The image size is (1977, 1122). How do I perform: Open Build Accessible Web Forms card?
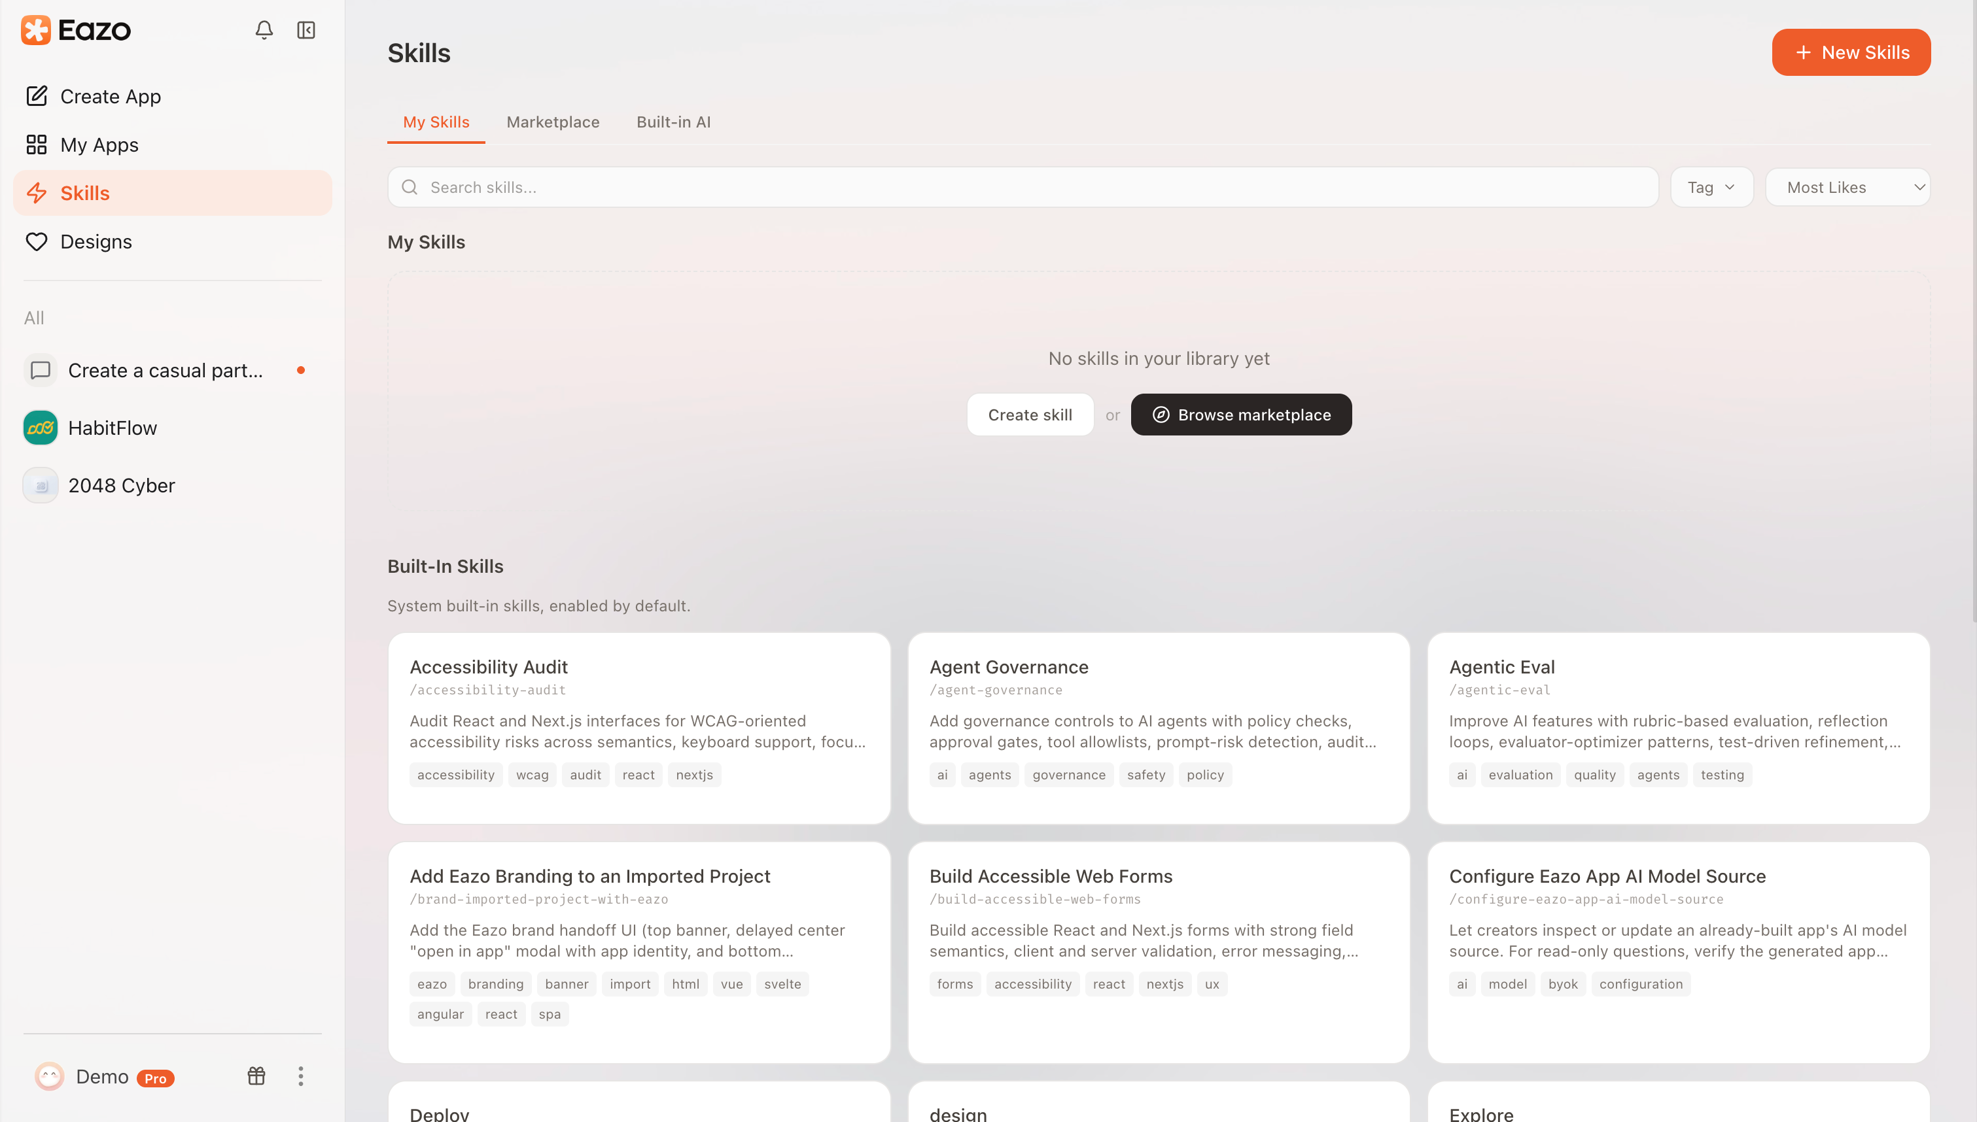(x=1159, y=953)
